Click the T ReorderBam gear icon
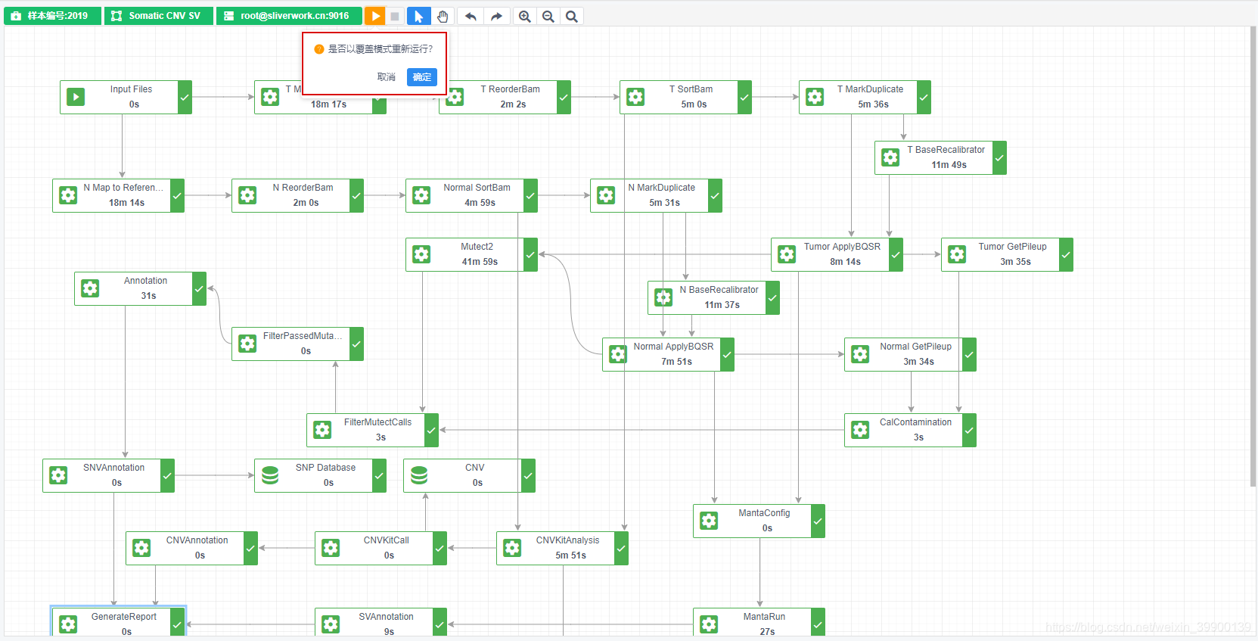 tap(455, 97)
